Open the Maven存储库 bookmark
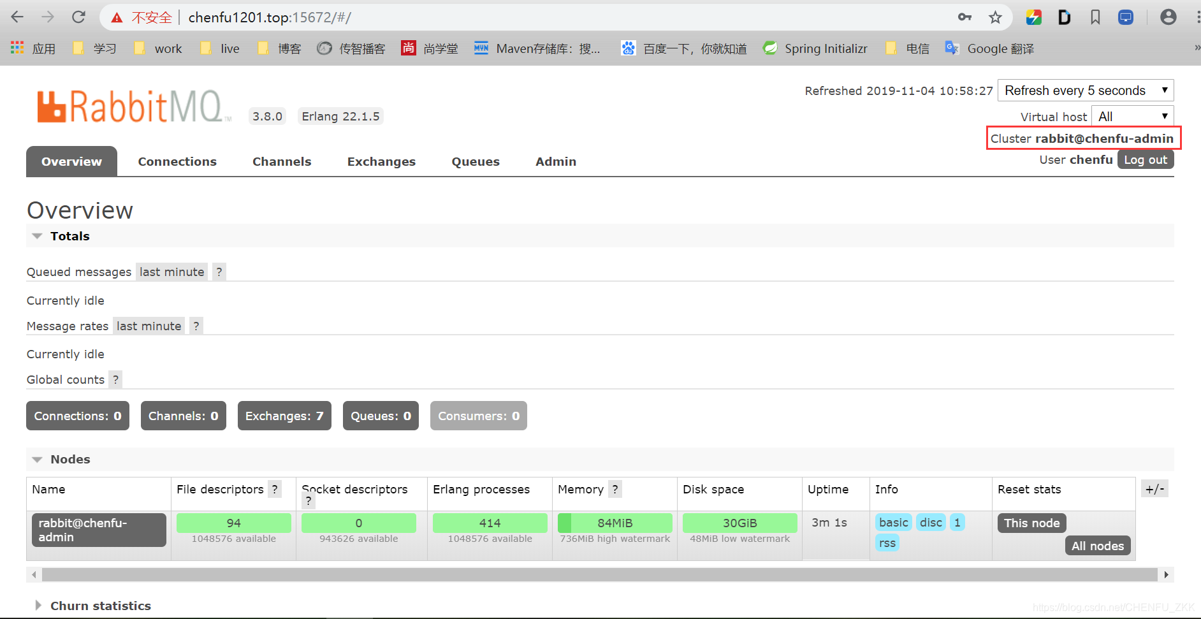Screen dimensions: 1201x619 tap(537, 48)
